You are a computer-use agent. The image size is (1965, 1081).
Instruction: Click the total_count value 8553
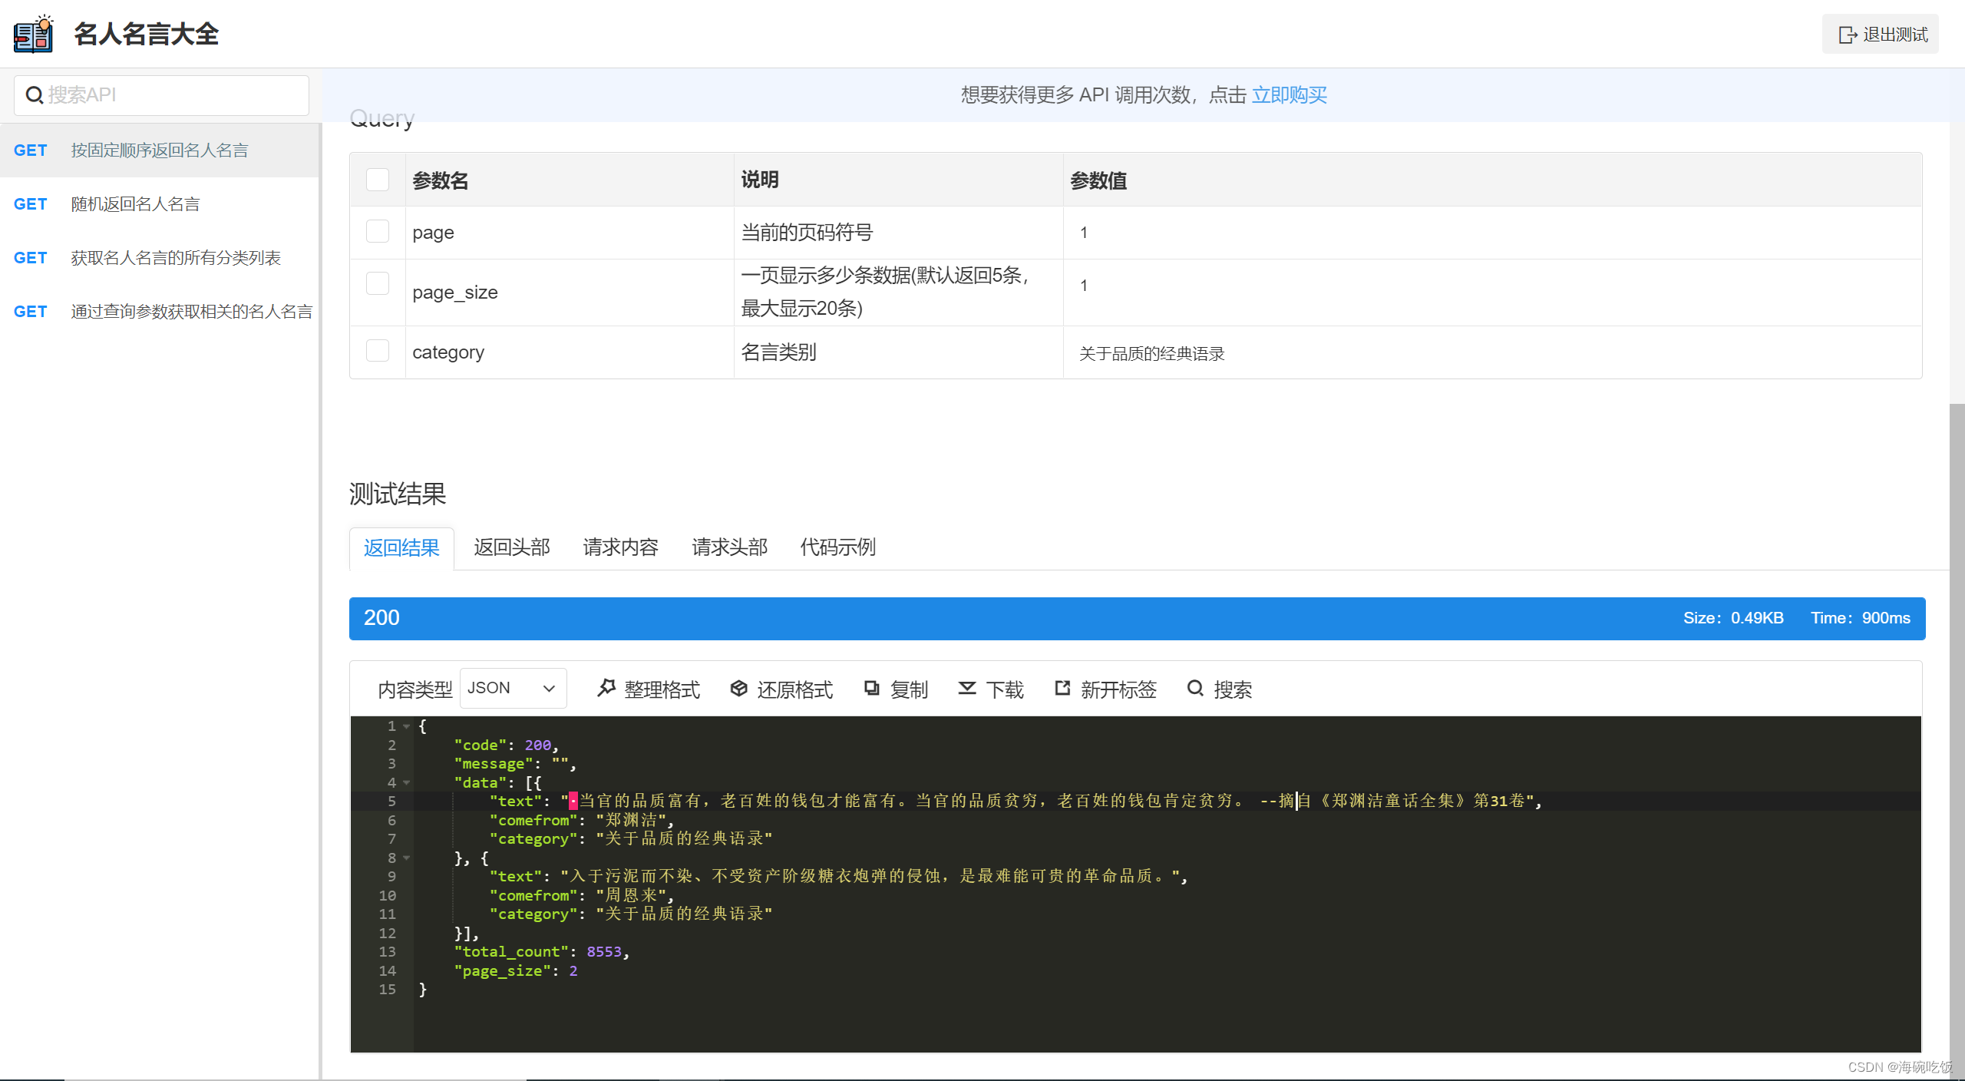click(604, 952)
